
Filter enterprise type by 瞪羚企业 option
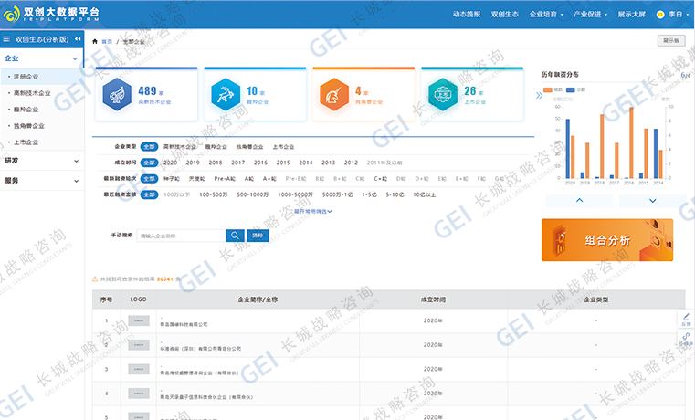coord(216,147)
